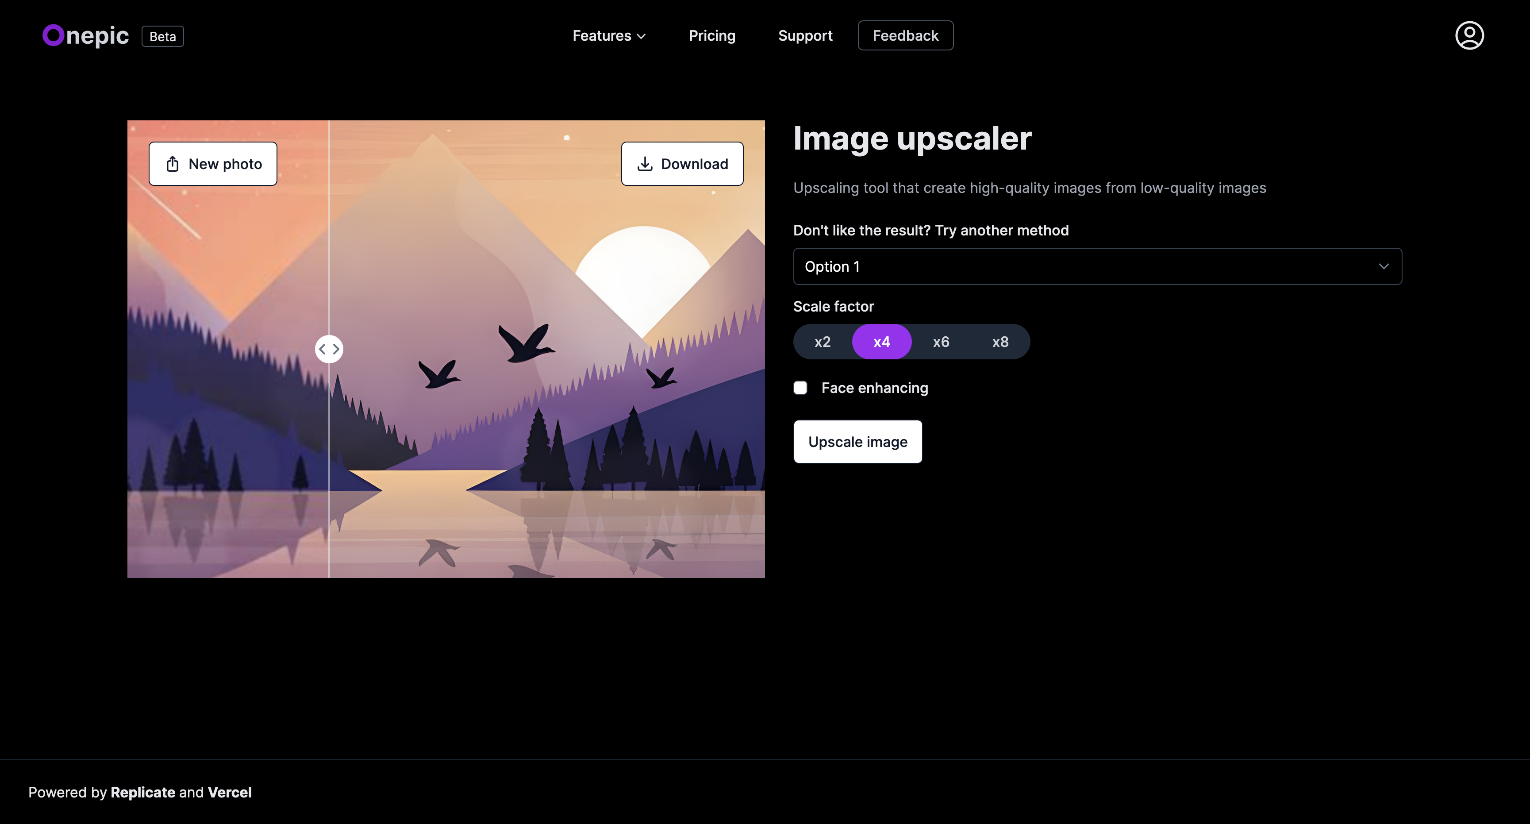Click the download arrow icon
This screenshot has height=824, width=1530.
(644, 164)
